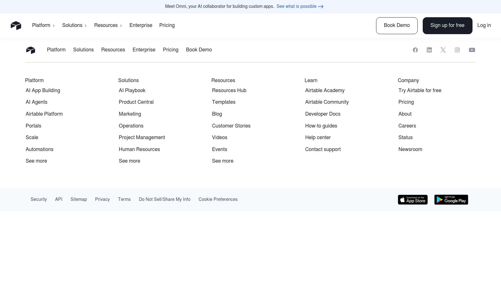Go to the Portals page

click(34, 126)
